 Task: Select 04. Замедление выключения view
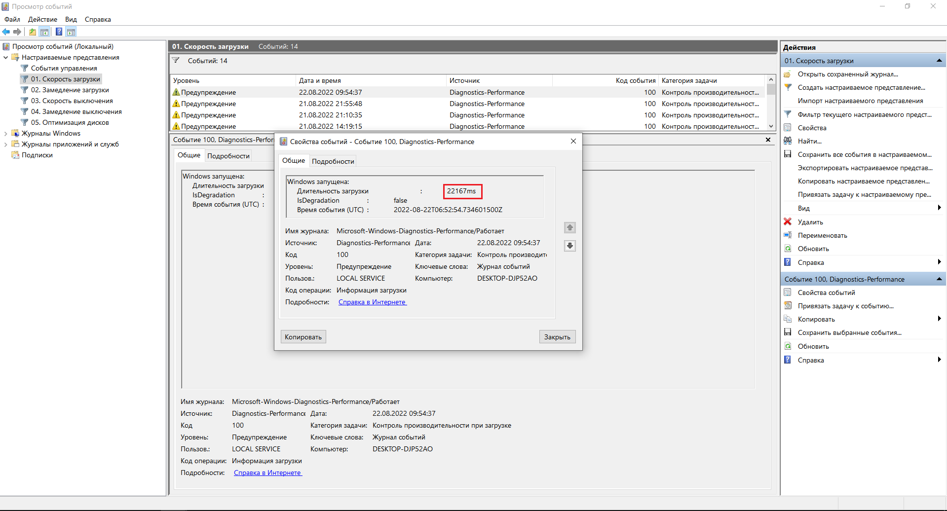click(x=76, y=111)
